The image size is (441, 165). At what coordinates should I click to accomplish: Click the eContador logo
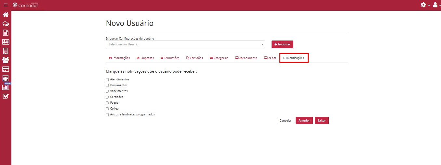(25, 5)
